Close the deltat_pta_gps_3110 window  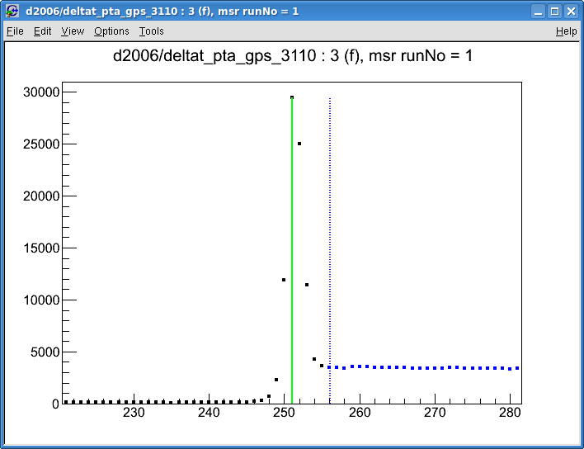pyautogui.click(x=570, y=11)
